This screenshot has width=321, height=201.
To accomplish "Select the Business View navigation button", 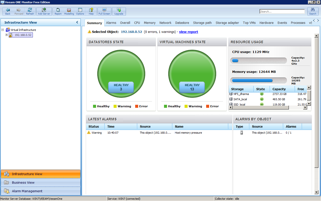I will pos(41,182).
